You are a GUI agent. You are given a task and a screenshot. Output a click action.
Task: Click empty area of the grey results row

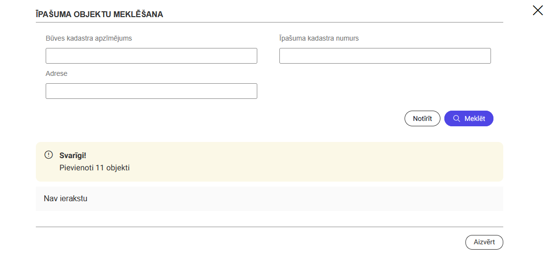(295, 199)
